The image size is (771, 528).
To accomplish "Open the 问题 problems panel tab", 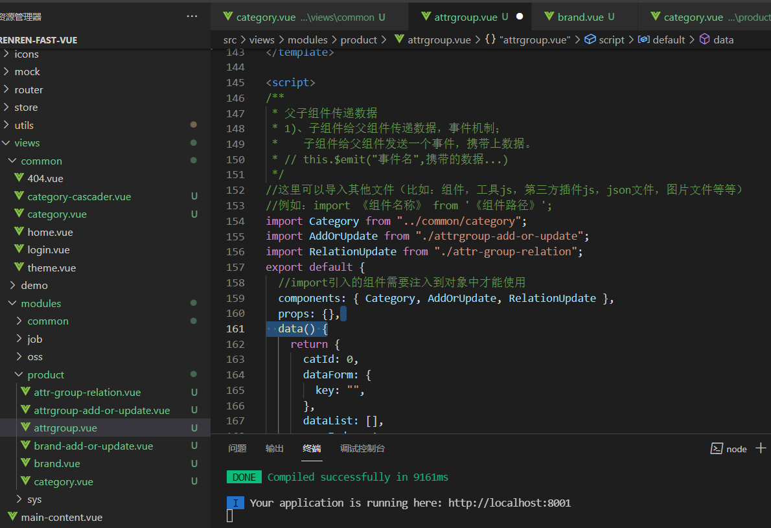I will click(x=238, y=448).
